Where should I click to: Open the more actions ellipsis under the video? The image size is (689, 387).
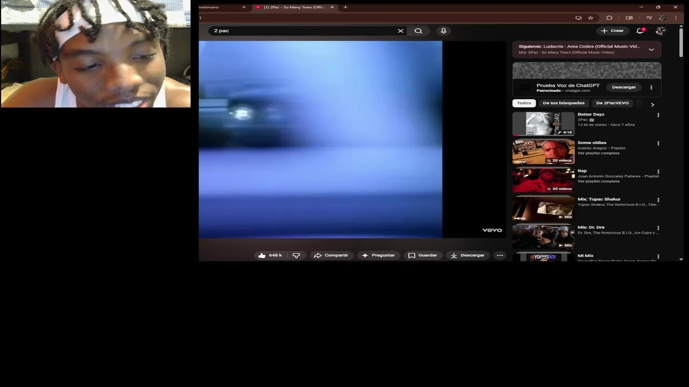500,255
